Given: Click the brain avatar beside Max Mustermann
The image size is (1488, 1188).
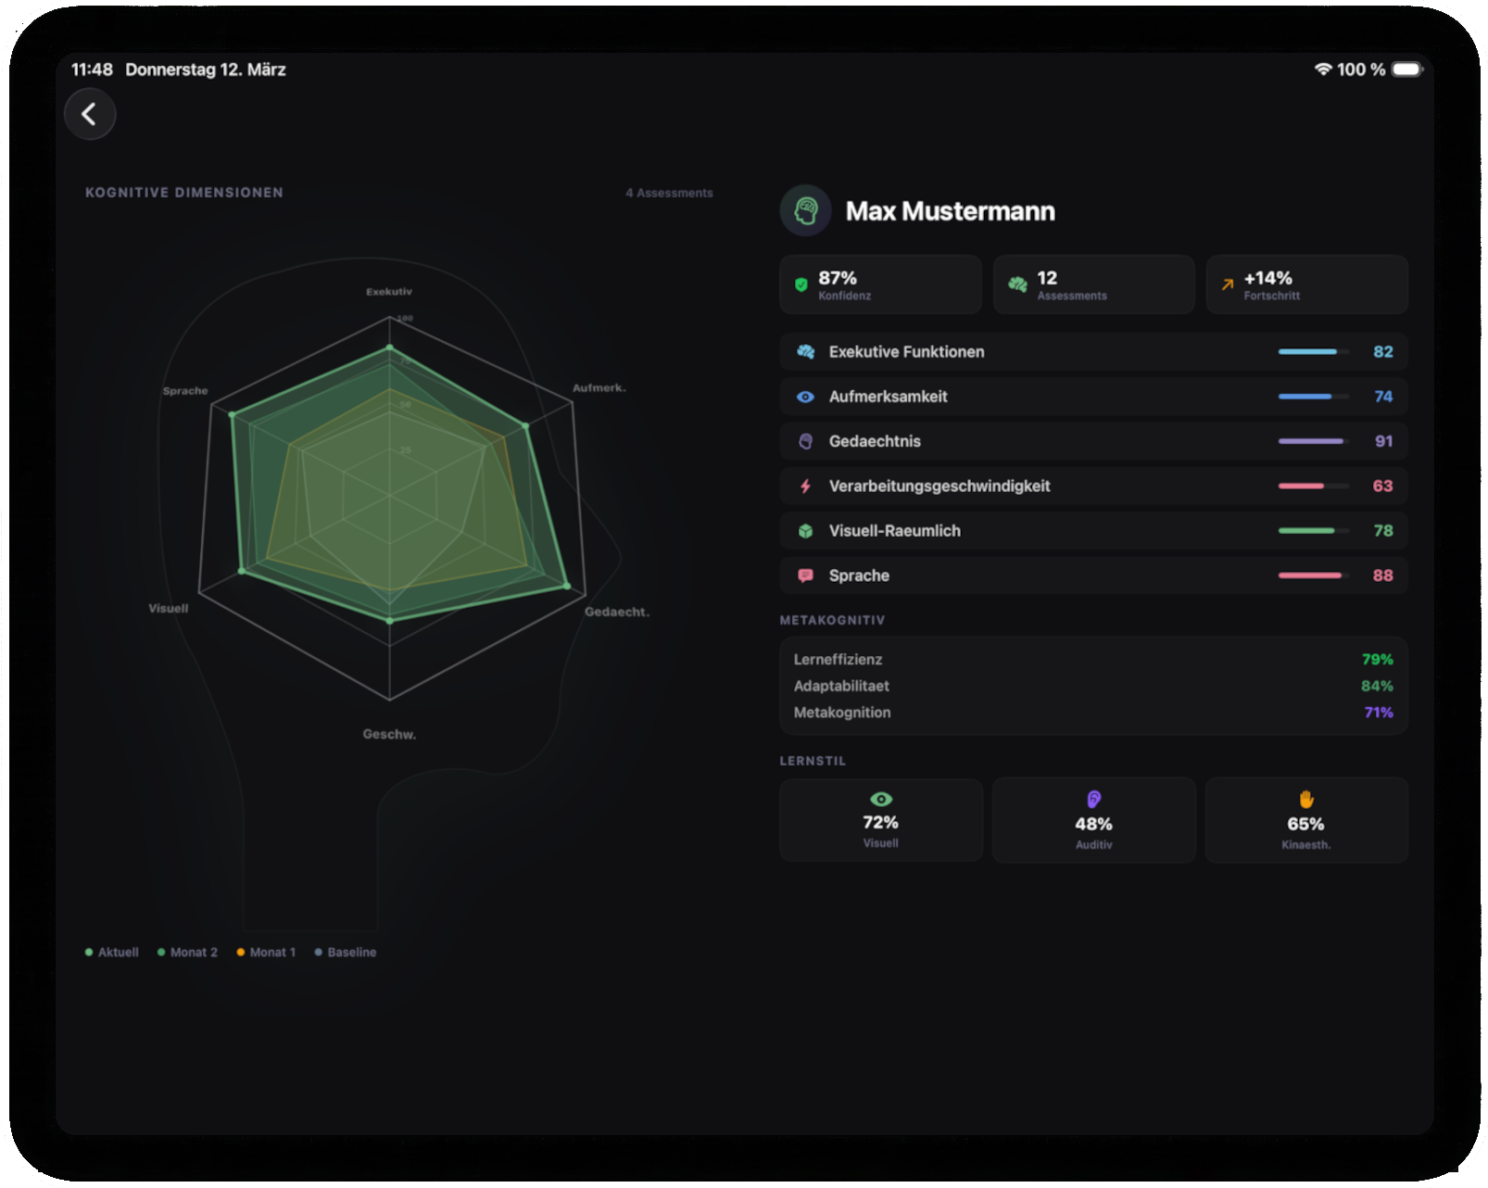Looking at the screenshot, I should coord(805,210).
